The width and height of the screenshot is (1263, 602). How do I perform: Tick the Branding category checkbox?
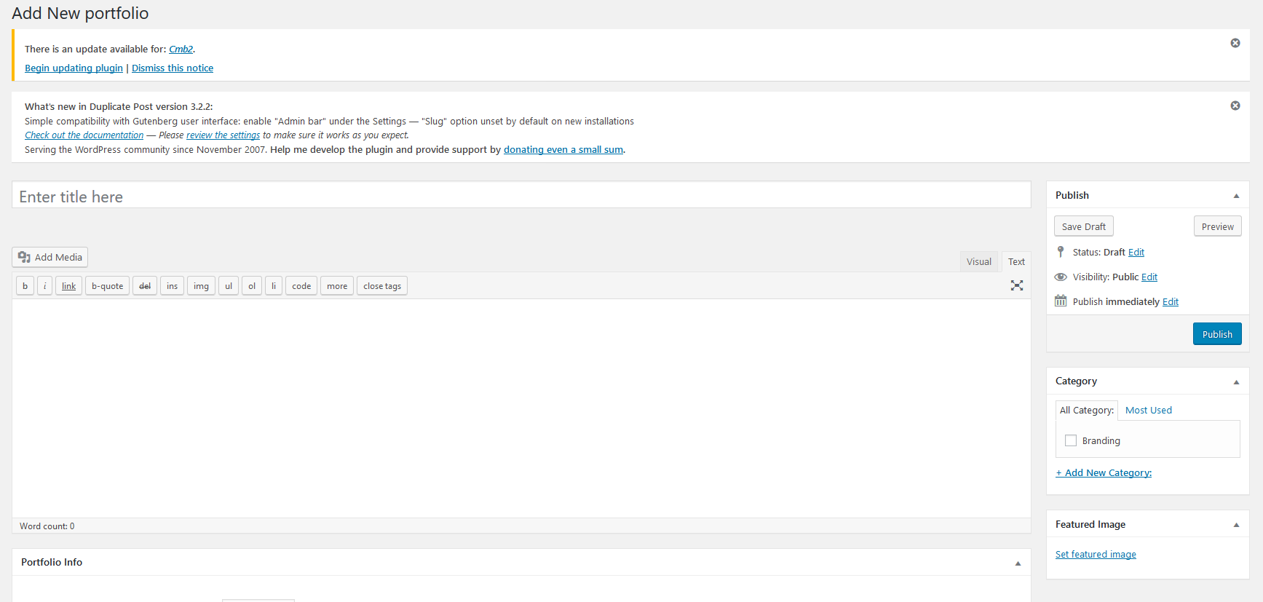pos(1070,440)
